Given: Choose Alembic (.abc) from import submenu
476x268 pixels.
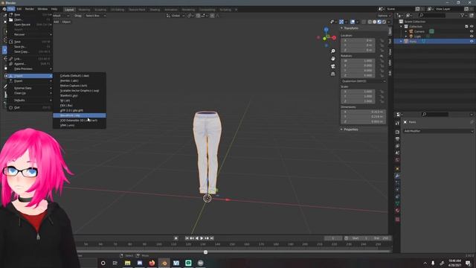Looking at the screenshot, I should click(80, 80).
